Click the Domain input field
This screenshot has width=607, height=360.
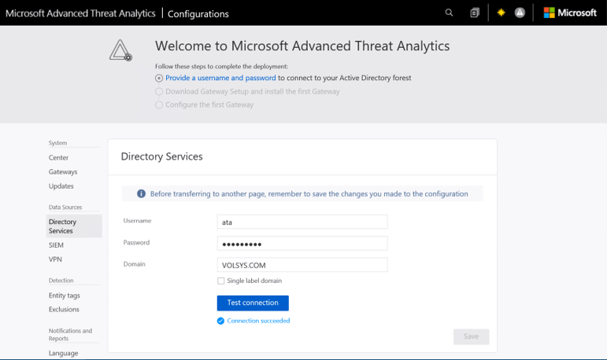(x=302, y=265)
